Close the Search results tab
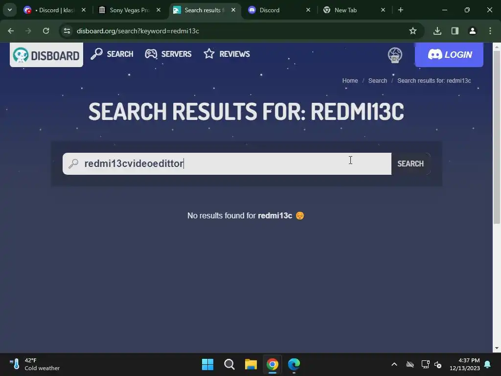This screenshot has height=376, width=501. click(x=233, y=10)
